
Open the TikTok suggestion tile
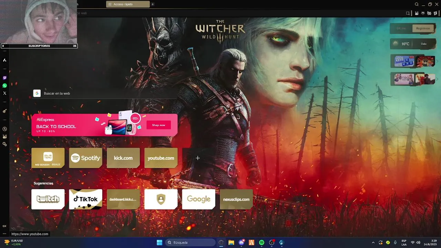[85, 199]
